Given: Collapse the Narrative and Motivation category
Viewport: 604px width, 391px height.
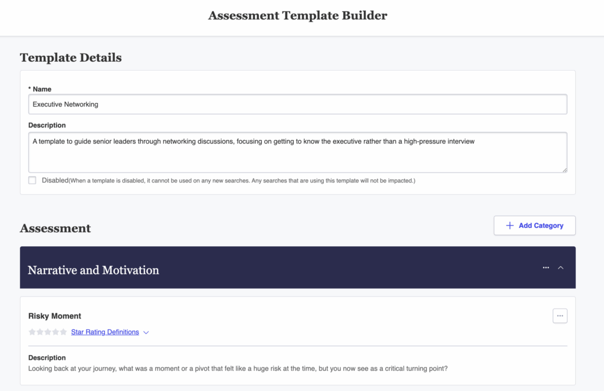Looking at the screenshot, I should [561, 267].
